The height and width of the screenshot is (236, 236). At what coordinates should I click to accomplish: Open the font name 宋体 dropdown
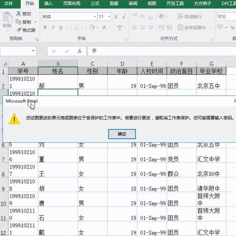point(95,17)
